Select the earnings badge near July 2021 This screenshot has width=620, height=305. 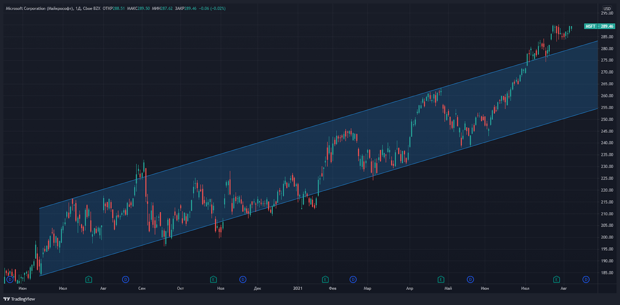[x=555, y=279]
